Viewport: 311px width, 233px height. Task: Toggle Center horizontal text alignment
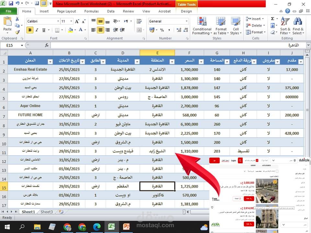[x=100, y=30]
